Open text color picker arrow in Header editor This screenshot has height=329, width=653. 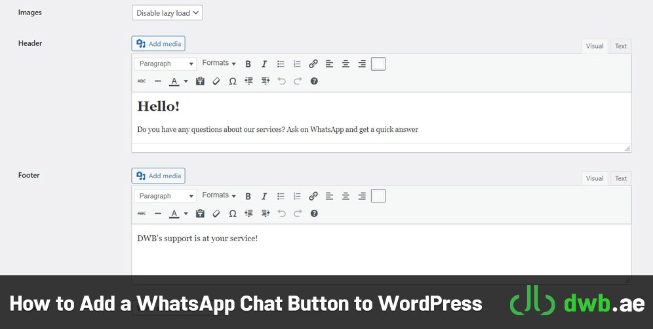[x=186, y=81]
